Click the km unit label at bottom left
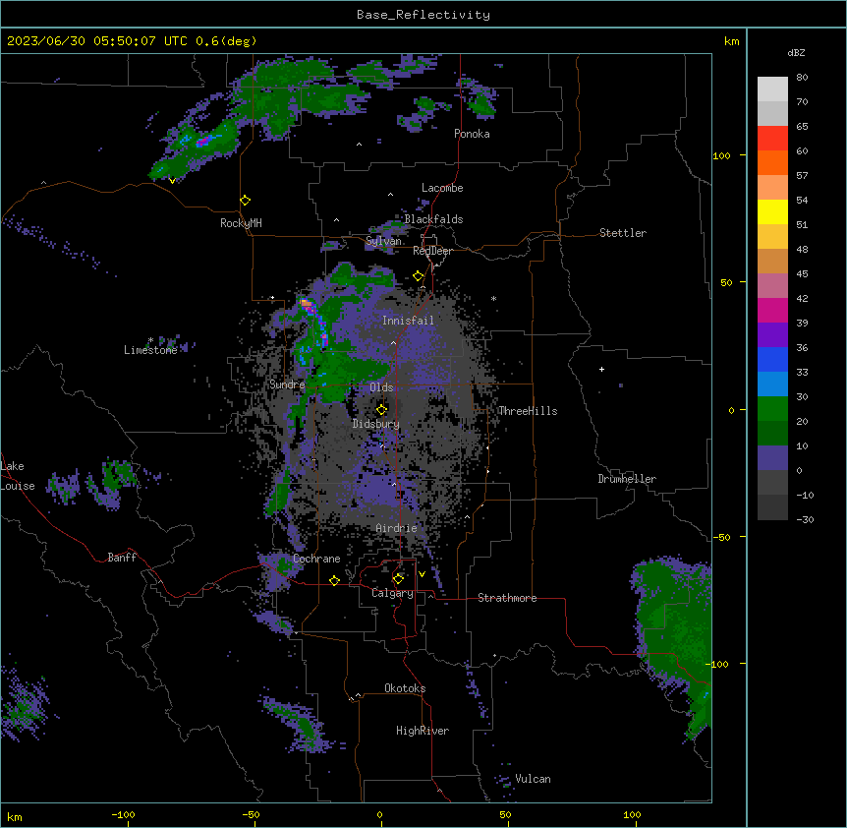 click(x=15, y=816)
